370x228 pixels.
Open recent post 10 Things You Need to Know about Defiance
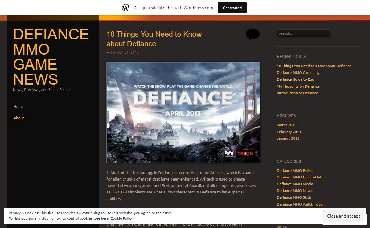click(x=314, y=66)
